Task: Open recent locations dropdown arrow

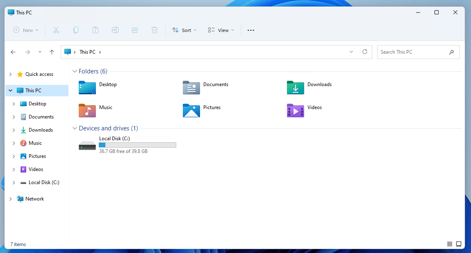Action: pos(40,52)
